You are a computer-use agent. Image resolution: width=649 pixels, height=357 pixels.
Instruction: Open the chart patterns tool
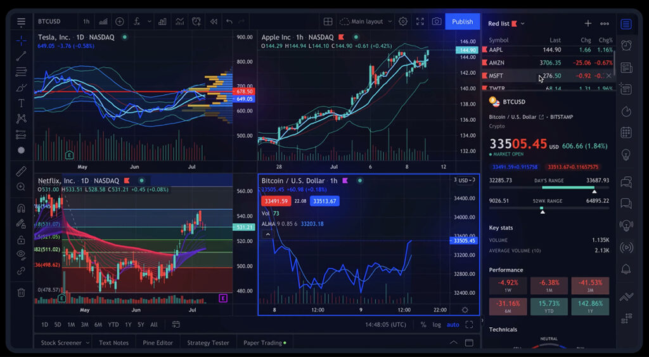[21, 119]
